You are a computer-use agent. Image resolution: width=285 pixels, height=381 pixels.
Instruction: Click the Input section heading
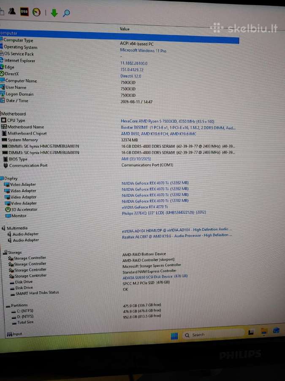17,334
